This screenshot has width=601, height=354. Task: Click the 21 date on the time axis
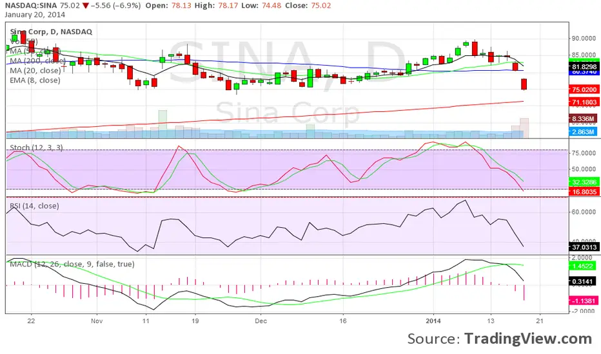540,321
